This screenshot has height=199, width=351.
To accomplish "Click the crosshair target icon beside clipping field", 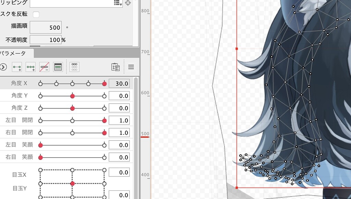I will tap(129, 3).
